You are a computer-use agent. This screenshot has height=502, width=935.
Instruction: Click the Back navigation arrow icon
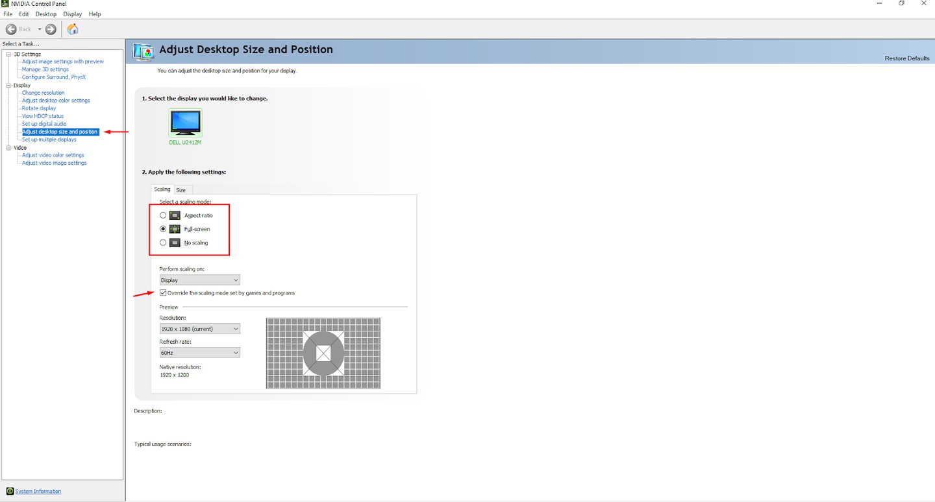pos(10,29)
